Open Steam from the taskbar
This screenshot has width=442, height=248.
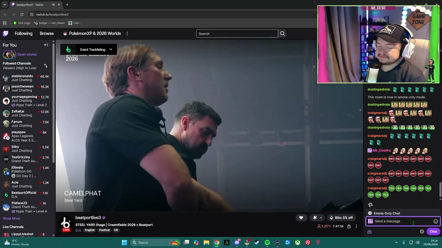pos(257,242)
